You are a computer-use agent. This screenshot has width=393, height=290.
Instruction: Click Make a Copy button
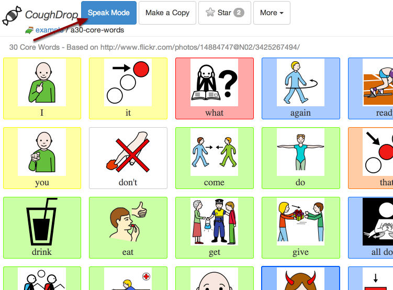(167, 13)
